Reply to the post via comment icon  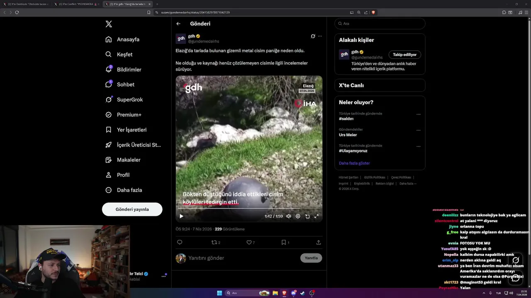[180, 243]
